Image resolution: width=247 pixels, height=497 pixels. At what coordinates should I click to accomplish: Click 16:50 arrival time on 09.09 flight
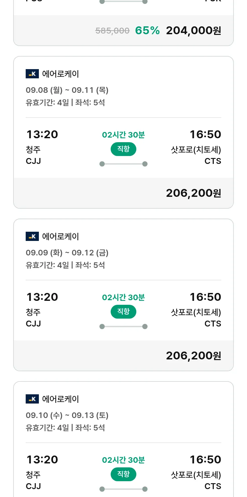coord(205,297)
